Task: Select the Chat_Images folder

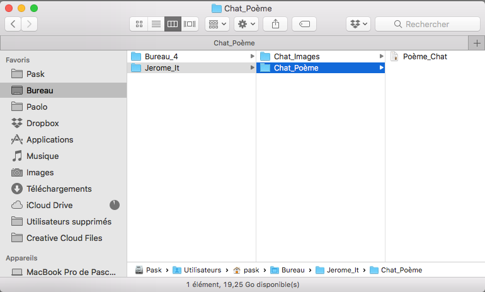Action: click(x=321, y=56)
